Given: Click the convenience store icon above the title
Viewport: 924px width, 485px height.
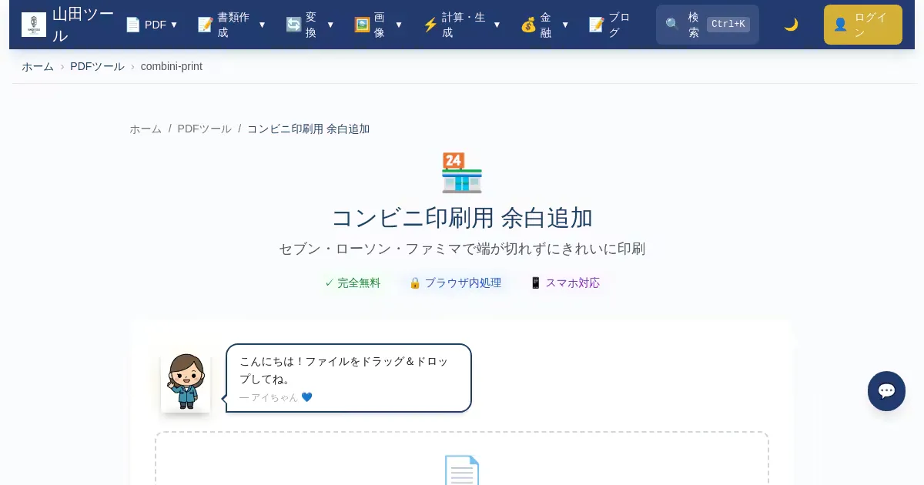Looking at the screenshot, I should [x=462, y=172].
